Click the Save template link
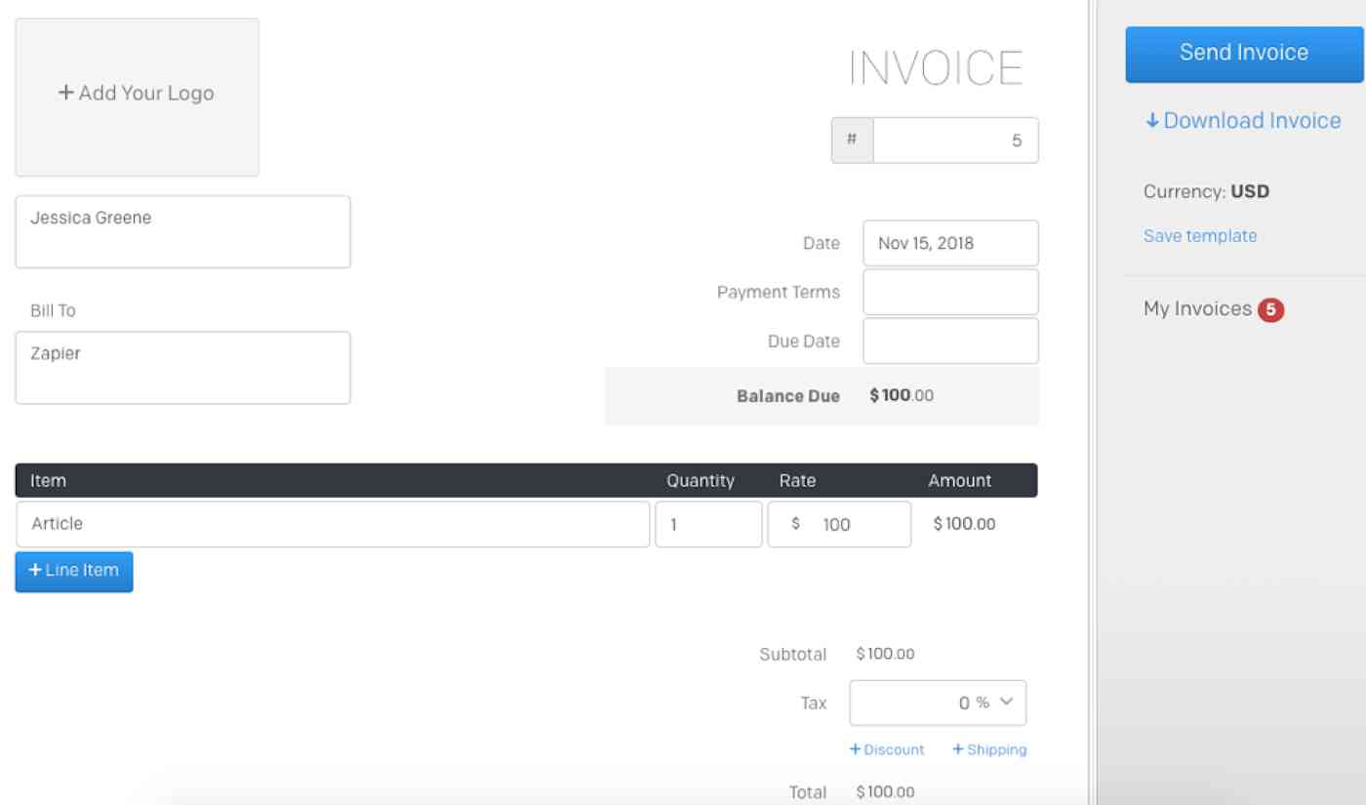Image resolution: width=1366 pixels, height=805 pixels. coord(1198,236)
